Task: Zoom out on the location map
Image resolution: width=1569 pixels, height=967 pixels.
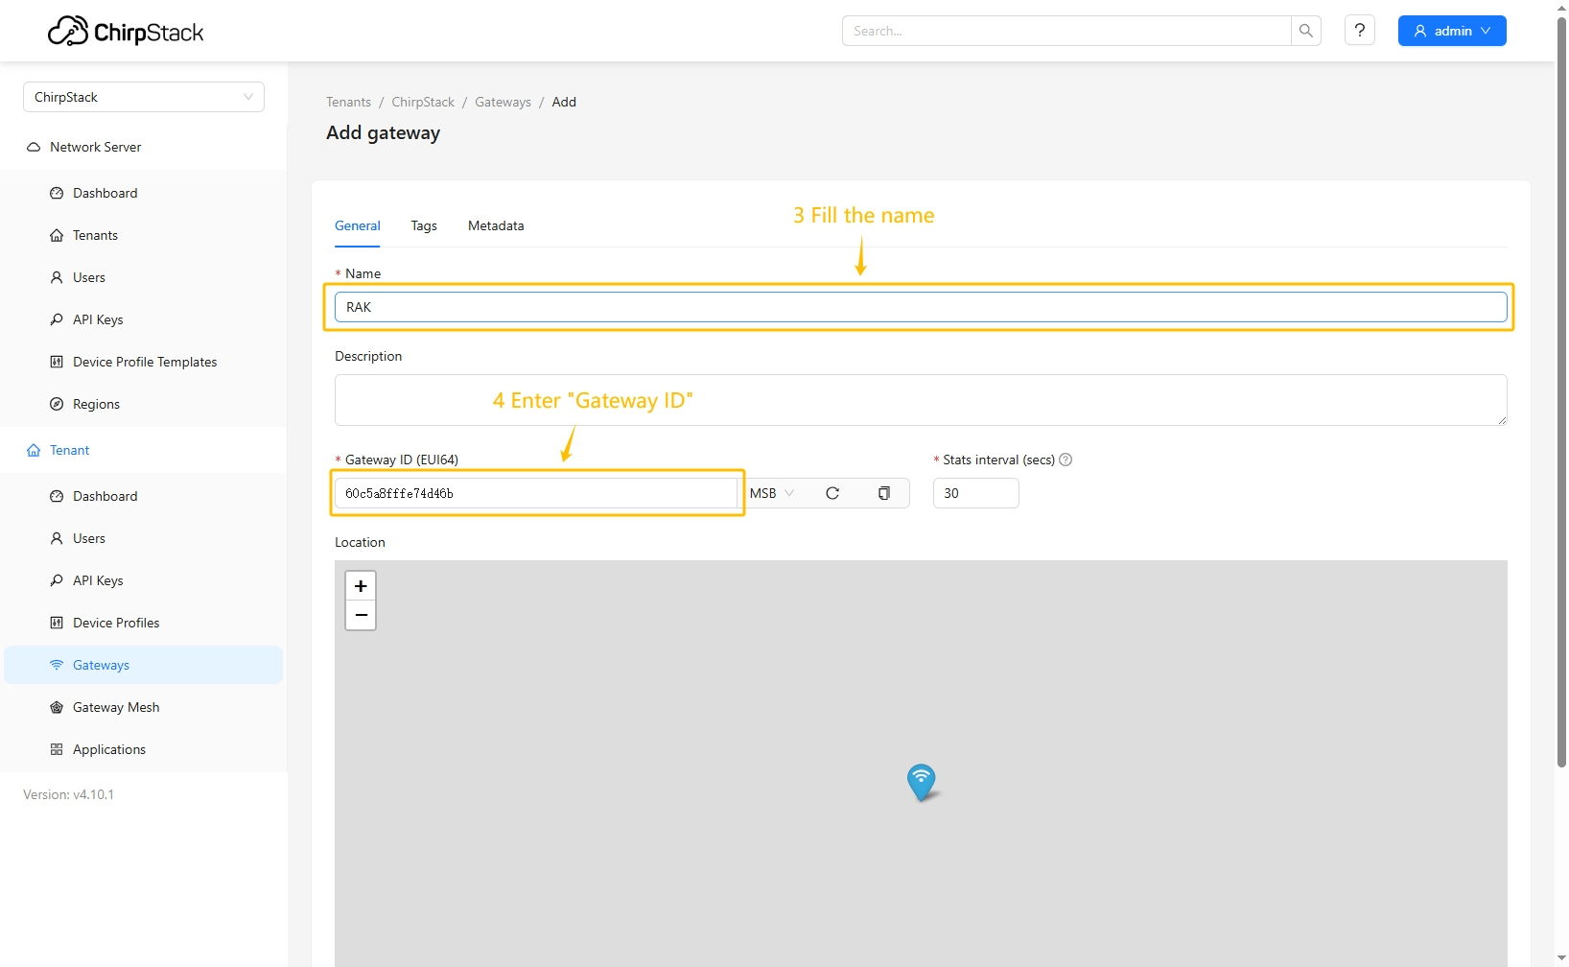Action: [x=361, y=615]
